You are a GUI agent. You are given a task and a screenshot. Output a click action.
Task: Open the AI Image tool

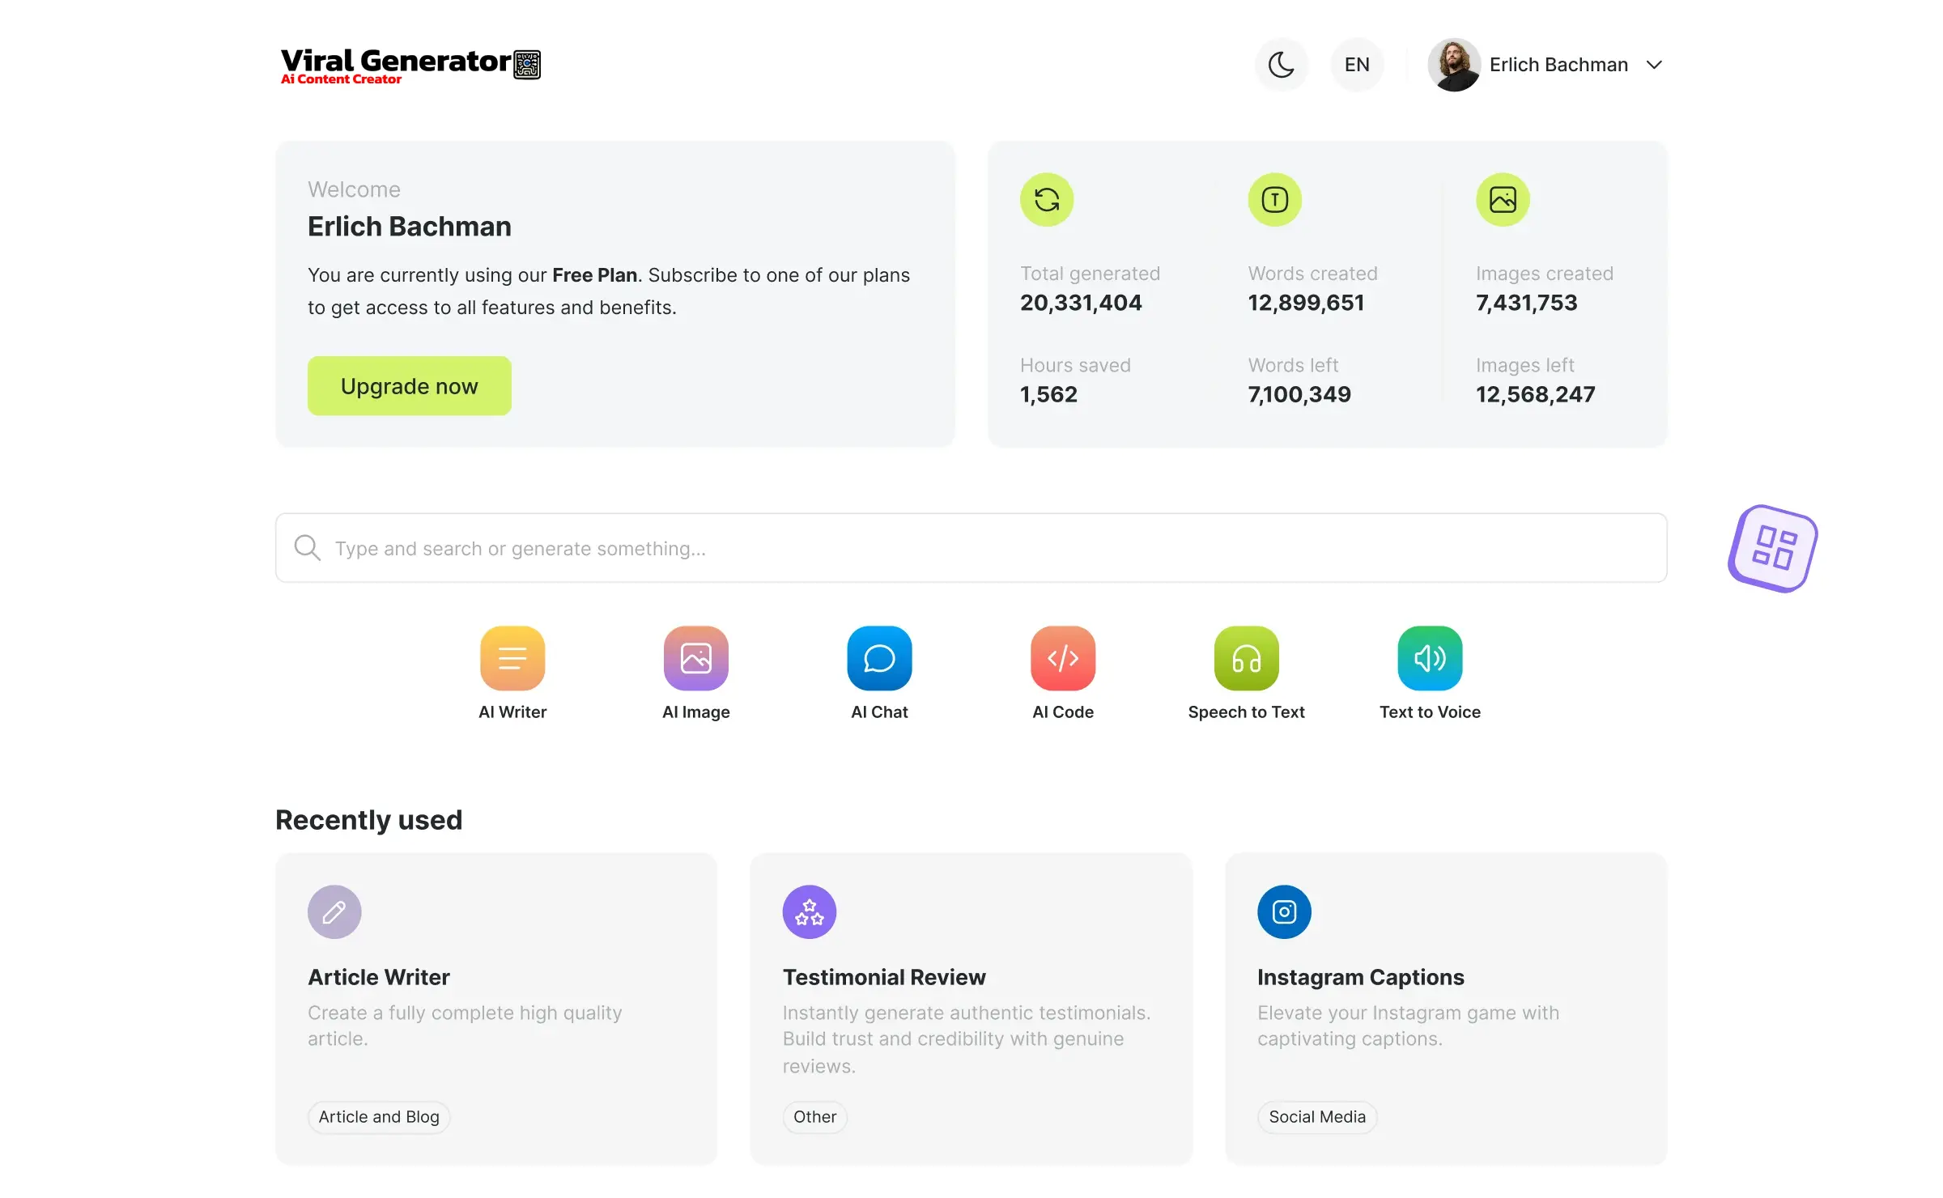tap(695, 656)
